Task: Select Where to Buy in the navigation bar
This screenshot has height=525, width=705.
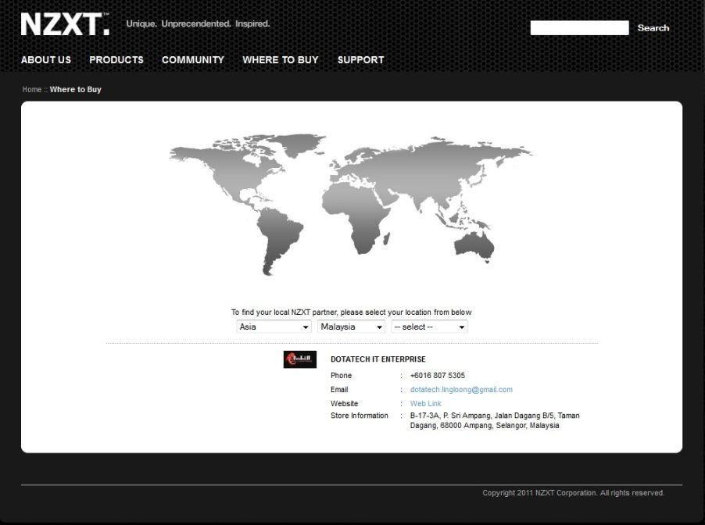Action: pyautogui.click(x=281, y=60)
